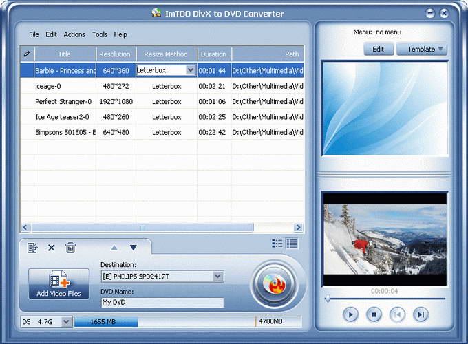The image size is (468, 344).
Task: Click the 480*260 resolution cell
Action: 116,117
